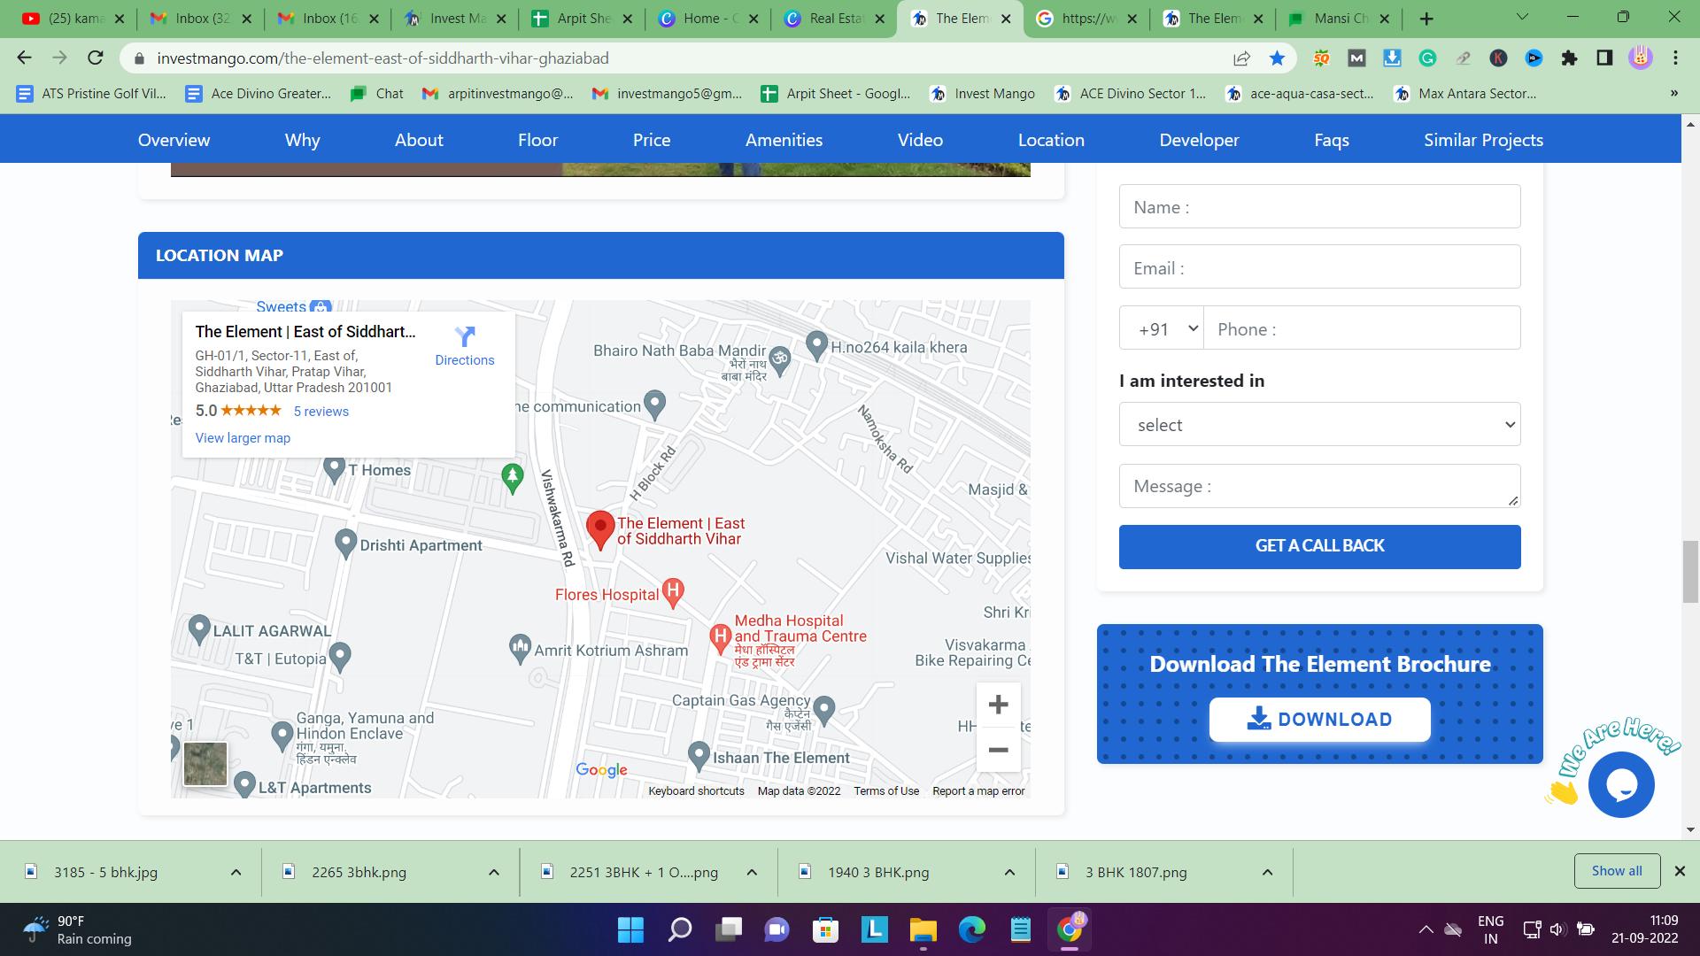Open the Amenities navigation item
The width and height of the screenshot is (1700, 956).
tap(784, 140)
